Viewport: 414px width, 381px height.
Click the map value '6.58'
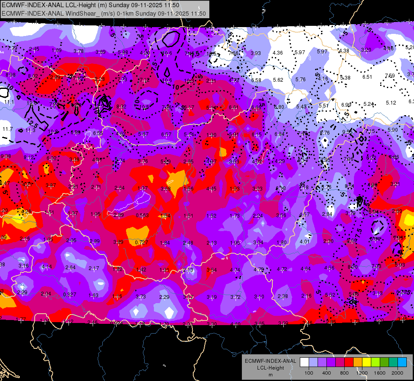click(256, 80)
